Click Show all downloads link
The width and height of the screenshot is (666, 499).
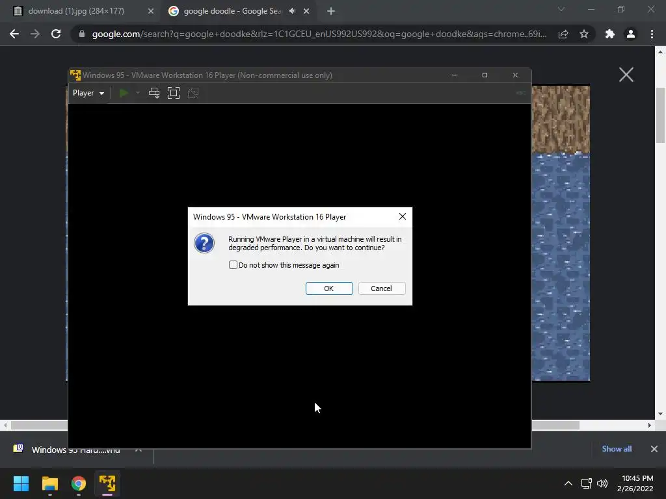pyautogui.click(x=617, y=449)
